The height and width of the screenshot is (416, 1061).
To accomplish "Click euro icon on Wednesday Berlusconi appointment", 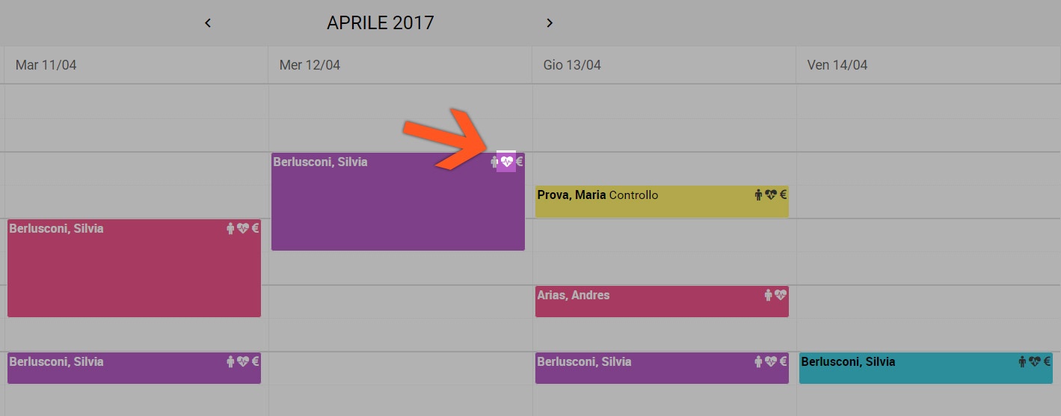I will (x=520, y=162).
